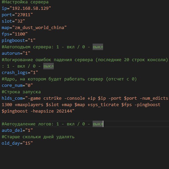Place cursor in port value 27011
The width and height of the screenshot is (169, 169).
[24, 15]
